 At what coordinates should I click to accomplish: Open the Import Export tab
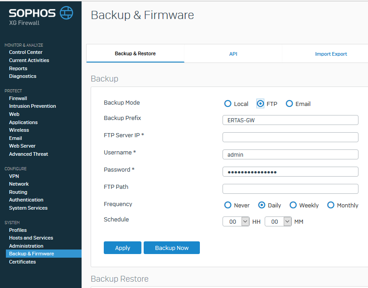click(331, 54)
